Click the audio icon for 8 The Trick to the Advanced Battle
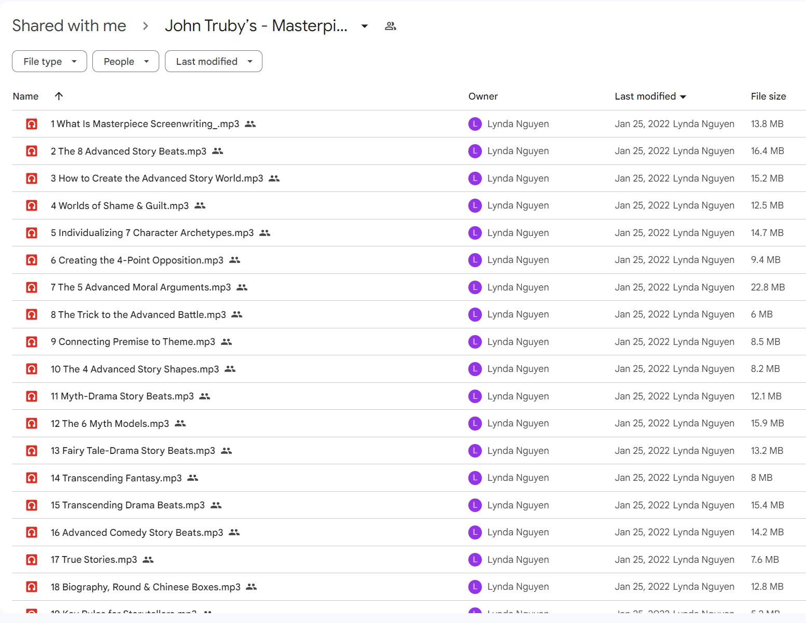Screen dimensions: 806x623 click(32, 314)
